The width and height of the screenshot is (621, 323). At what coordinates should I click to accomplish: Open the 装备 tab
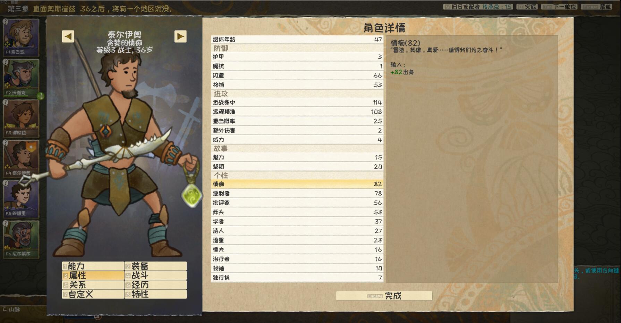click(155, 266)
